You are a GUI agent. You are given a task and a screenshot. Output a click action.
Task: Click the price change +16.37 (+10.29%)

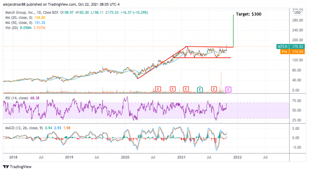tap(134, 12)
